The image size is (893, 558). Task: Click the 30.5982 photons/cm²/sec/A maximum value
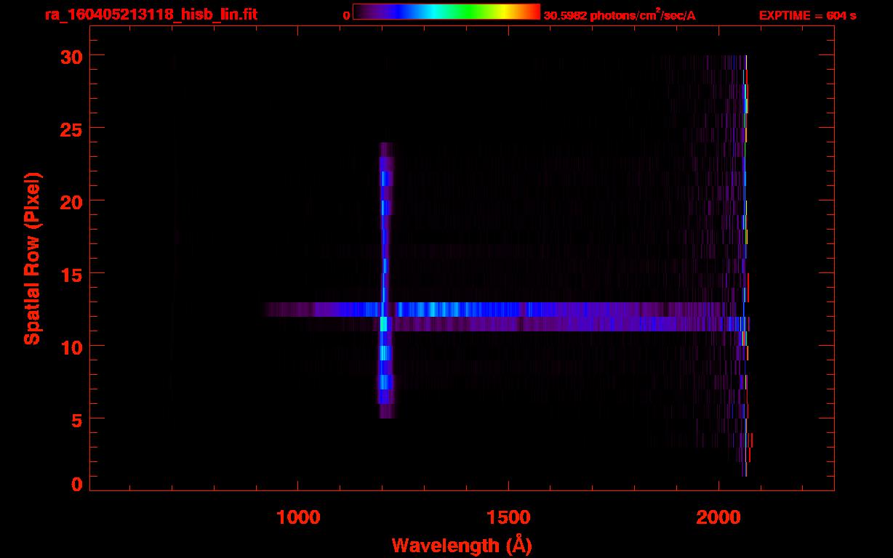pos(620,15)
